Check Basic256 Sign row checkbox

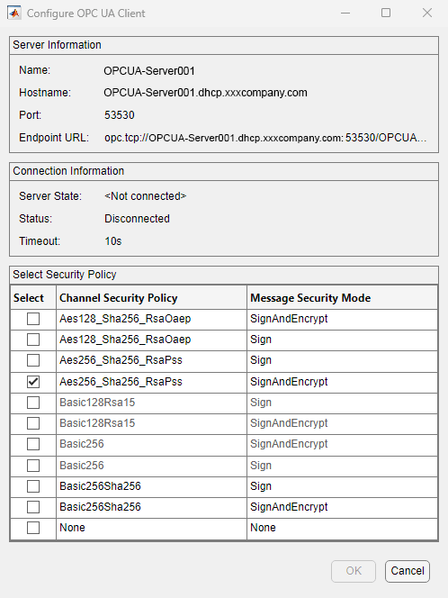[x=33, y=466]
